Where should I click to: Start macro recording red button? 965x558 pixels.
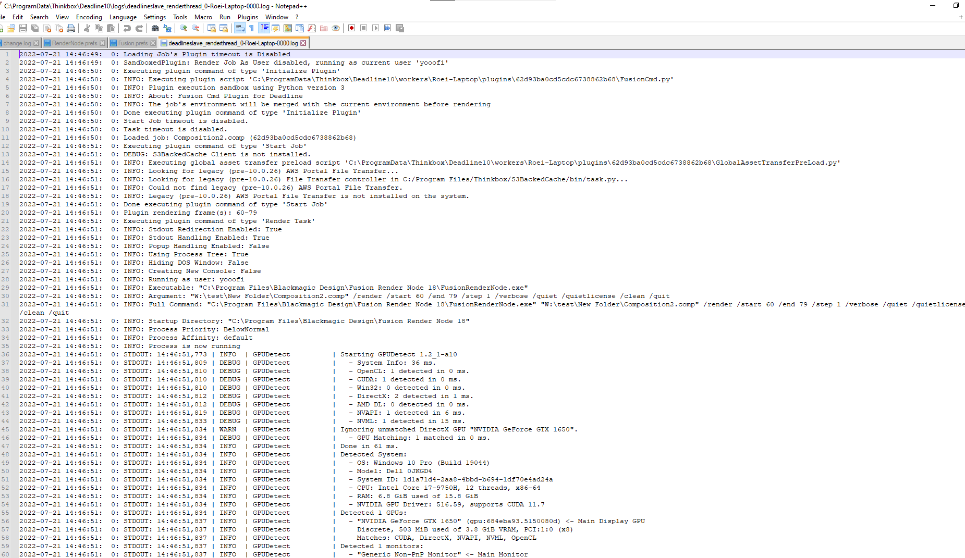pyautogui.click(x=352, y=28)
